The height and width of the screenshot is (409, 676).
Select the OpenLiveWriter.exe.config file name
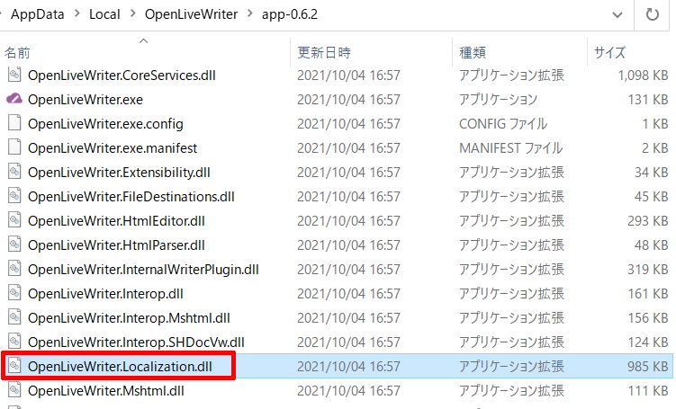tap(105, 124)
